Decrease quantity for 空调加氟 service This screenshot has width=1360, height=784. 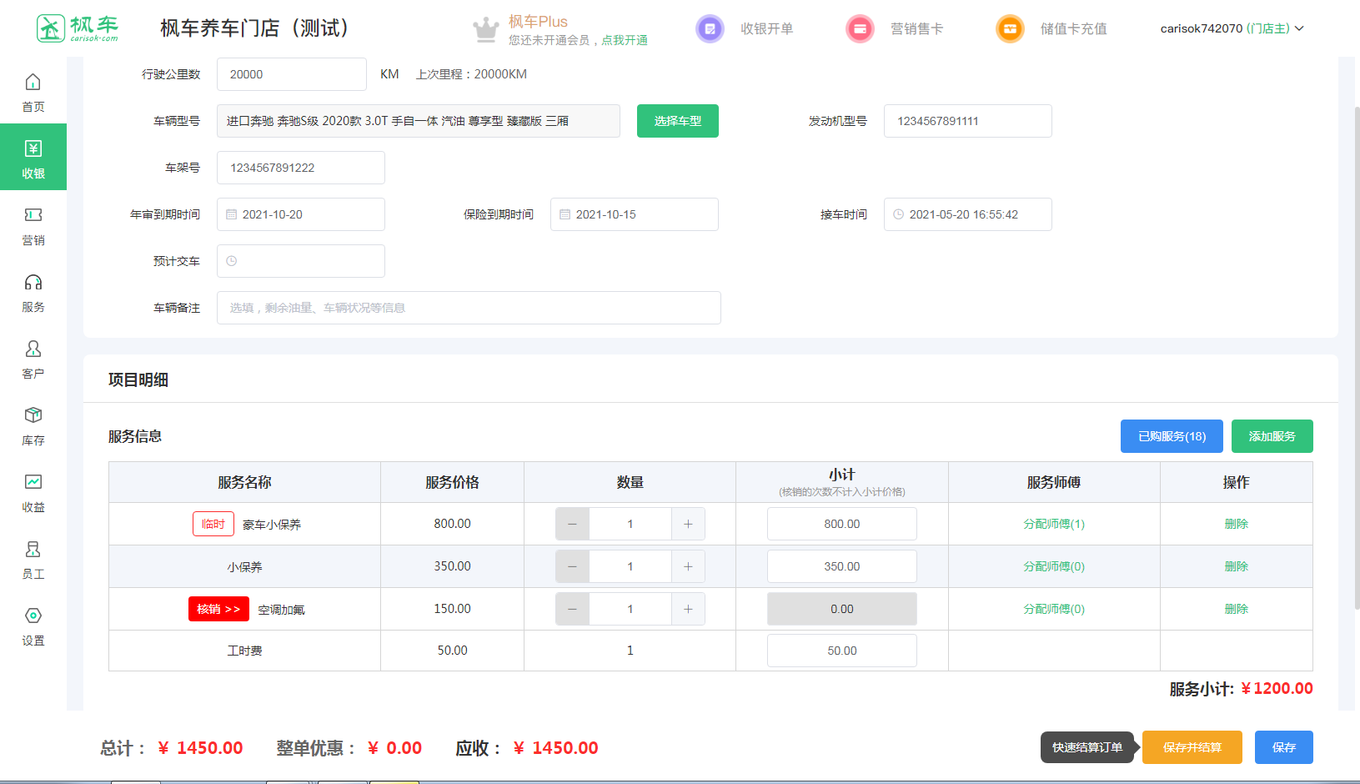[x=572, y=609]
